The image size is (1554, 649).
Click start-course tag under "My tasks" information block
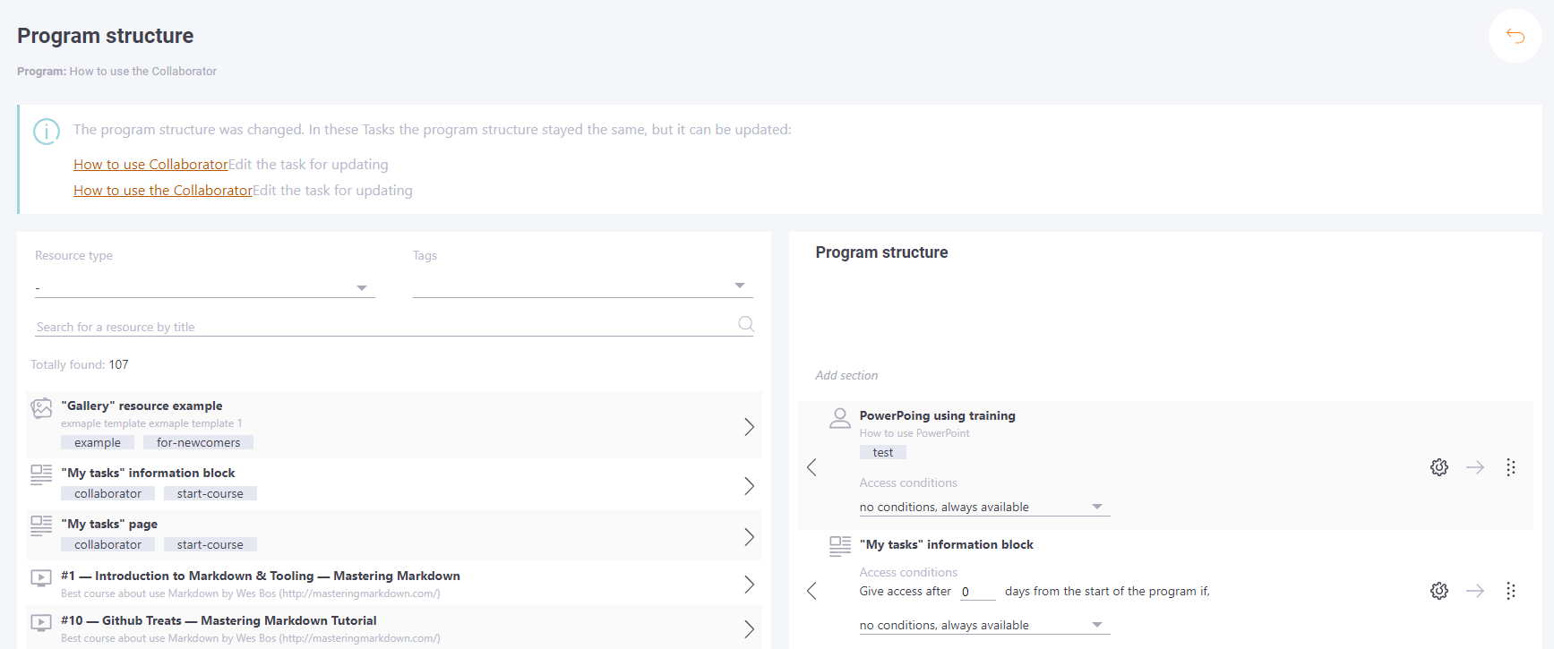click(x=210, y=493)
